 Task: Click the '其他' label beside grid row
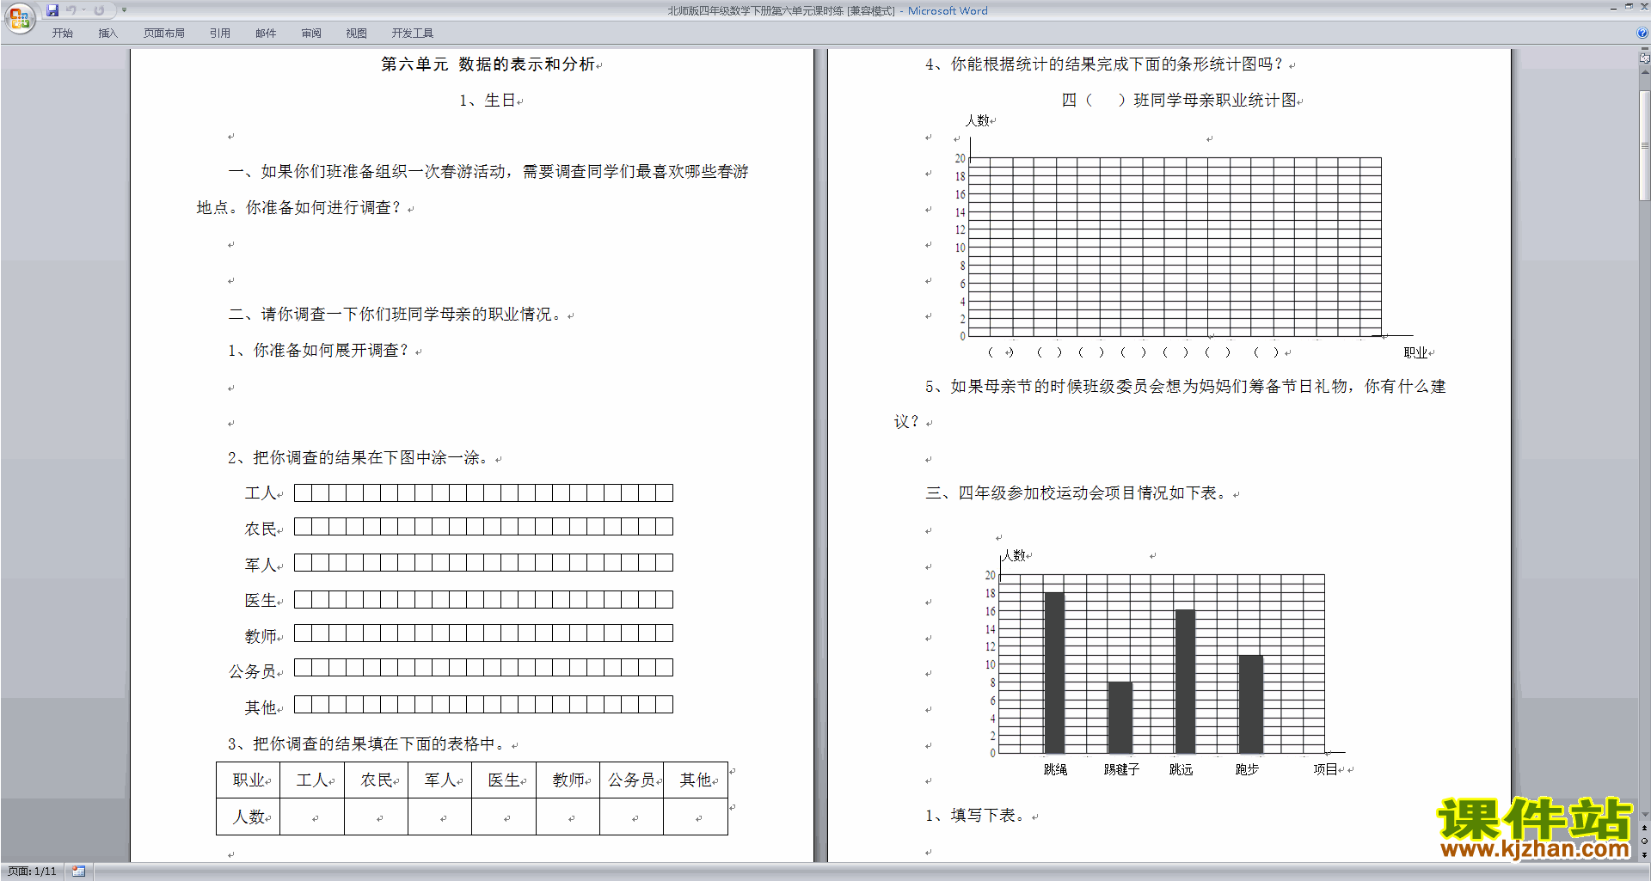(x=261, y=708)
